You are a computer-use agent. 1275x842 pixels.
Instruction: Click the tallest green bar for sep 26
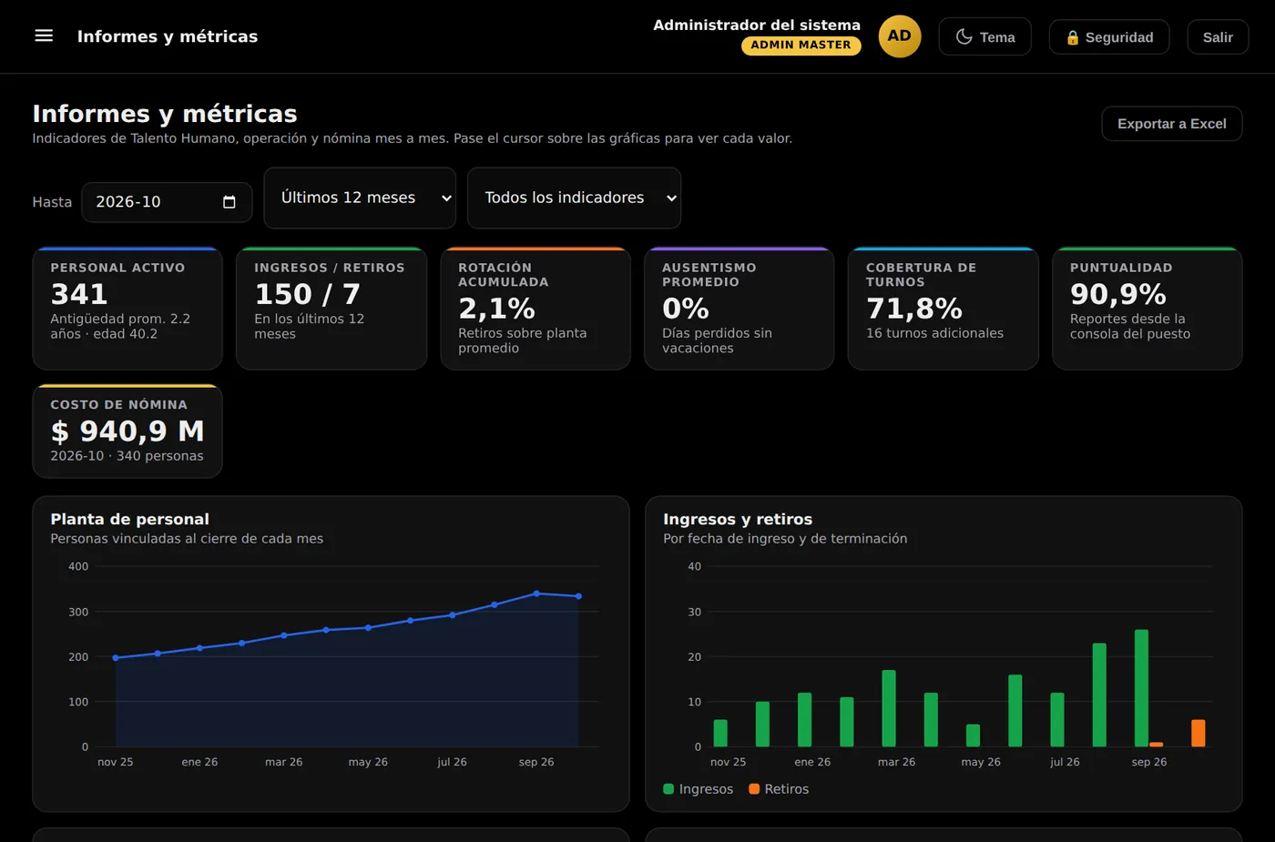(x=1141, y=688)
